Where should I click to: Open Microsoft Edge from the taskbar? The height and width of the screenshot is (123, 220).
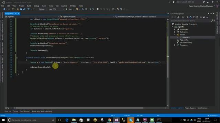click(67, 120)
